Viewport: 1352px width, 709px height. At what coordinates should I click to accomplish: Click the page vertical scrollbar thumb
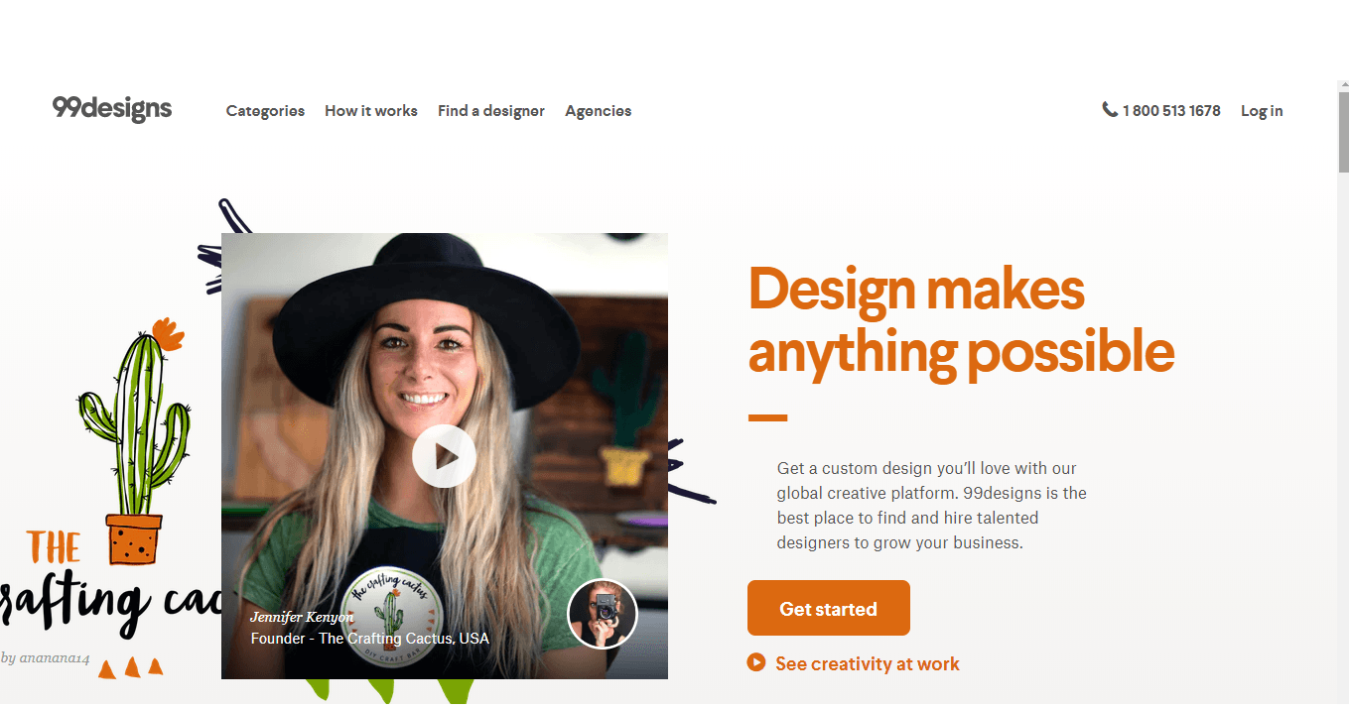(1344, 132)
